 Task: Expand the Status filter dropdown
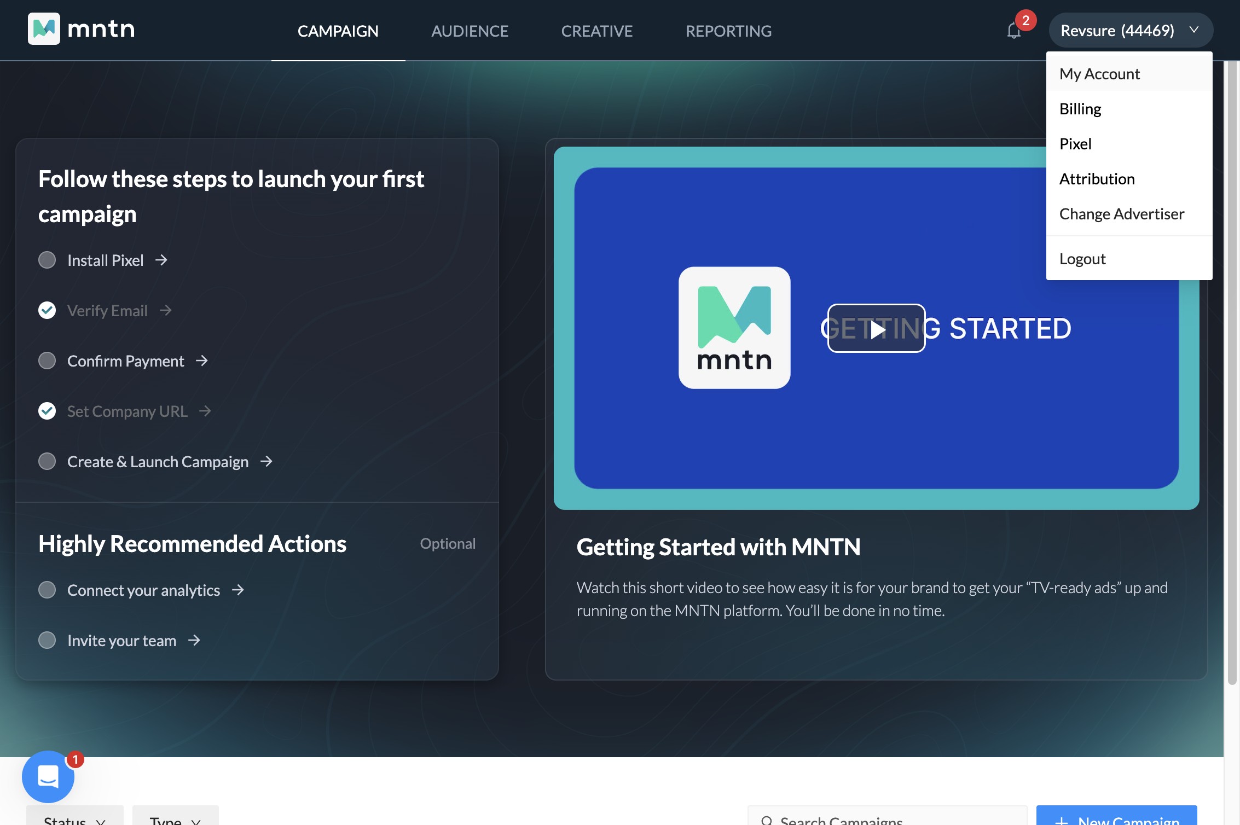(74, 818)
